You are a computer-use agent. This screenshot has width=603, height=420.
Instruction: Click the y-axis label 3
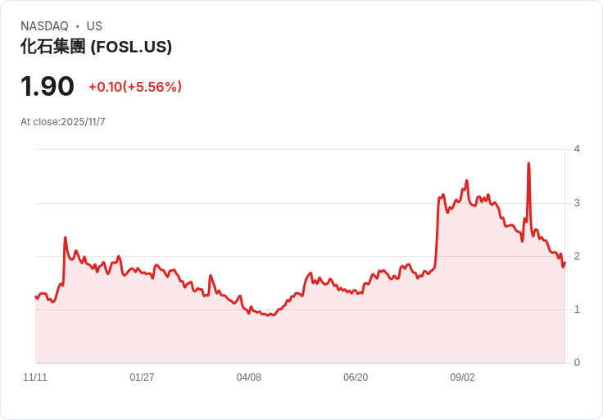pos(577,203)
